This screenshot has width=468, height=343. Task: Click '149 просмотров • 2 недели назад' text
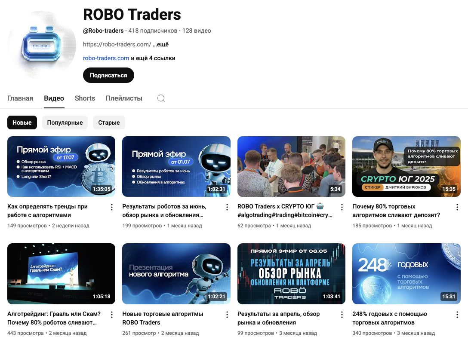point(48,226)
